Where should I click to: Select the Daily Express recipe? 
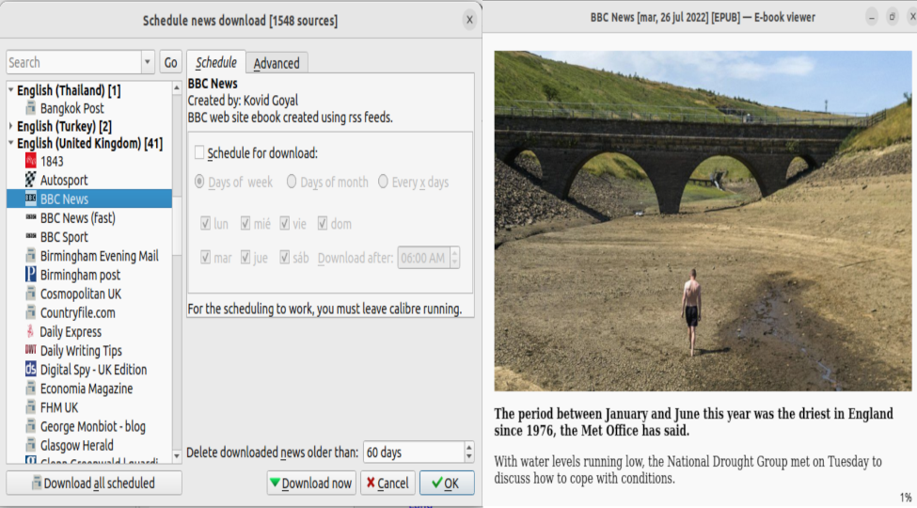pyautogui.click(x=71, y=331)
